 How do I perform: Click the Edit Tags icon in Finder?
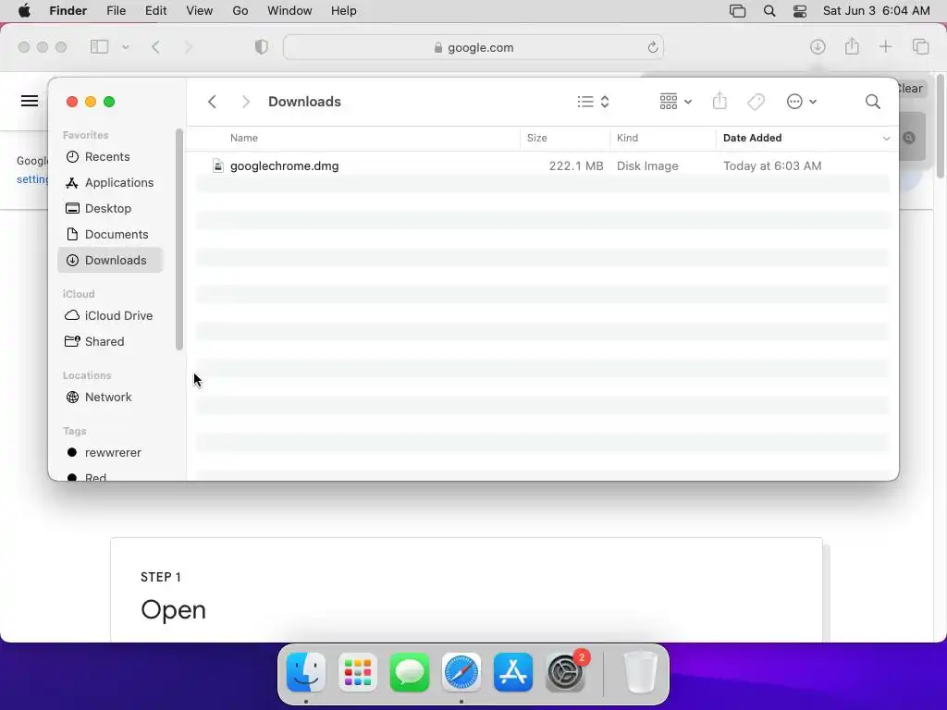tap(756, 102)
